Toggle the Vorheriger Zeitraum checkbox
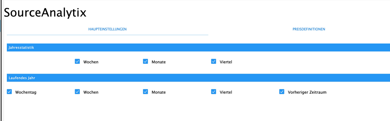This screenshot has width=390, height=121. point(282,92)
